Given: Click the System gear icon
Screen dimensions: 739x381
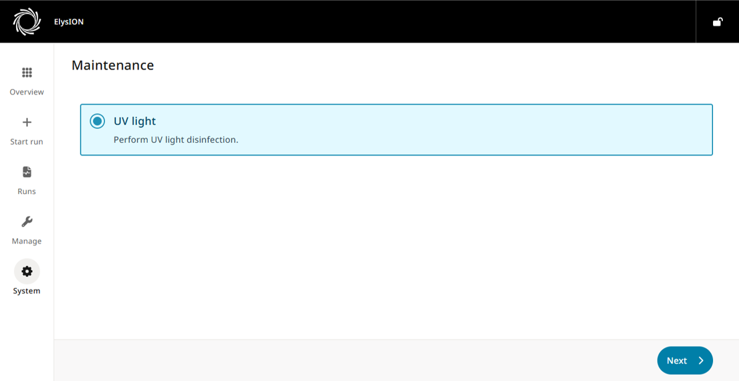Looking at the screenshot, I should click(x=27, y=271).
